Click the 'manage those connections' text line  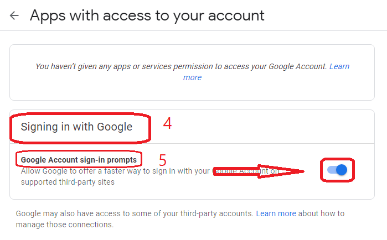65,225
